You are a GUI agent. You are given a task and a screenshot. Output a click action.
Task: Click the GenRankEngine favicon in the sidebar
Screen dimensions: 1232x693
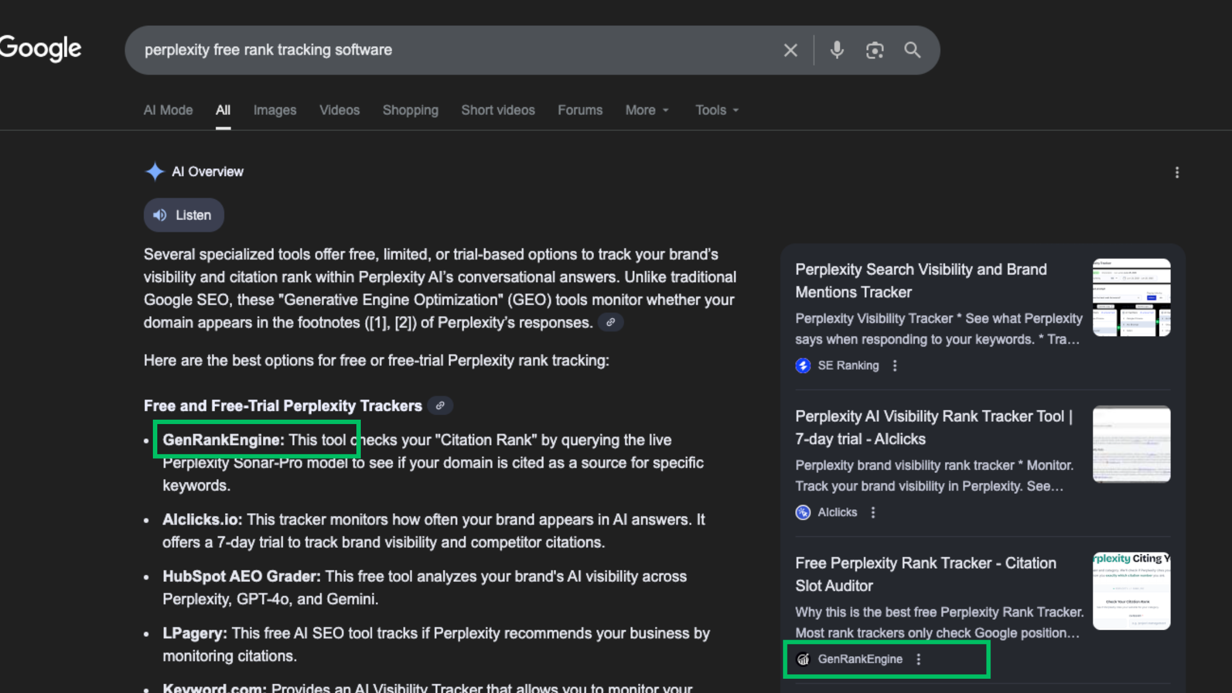tap(804, 659)
